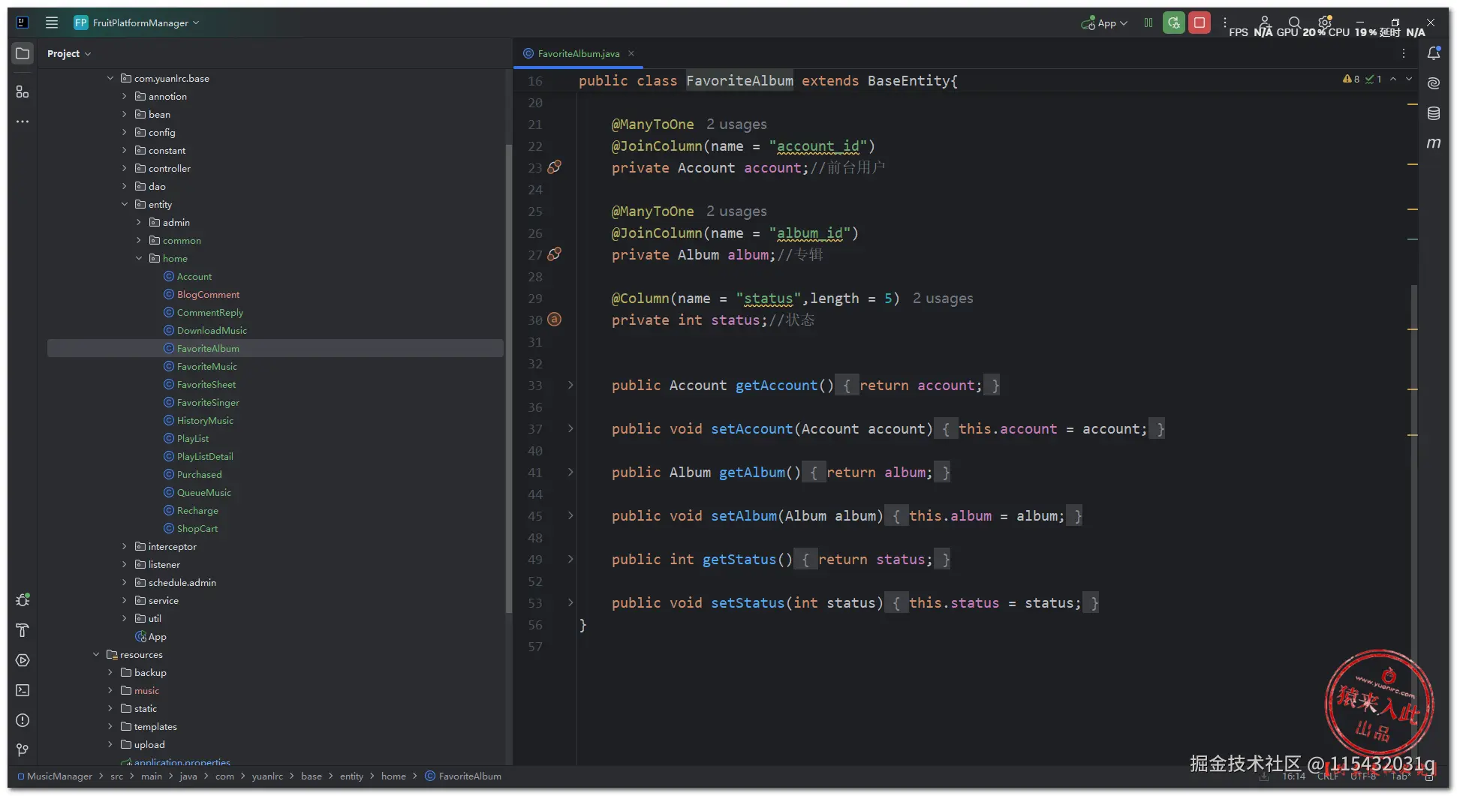Open the App run configuration dropdown
1457x796 pixels.
[1104, 23]
